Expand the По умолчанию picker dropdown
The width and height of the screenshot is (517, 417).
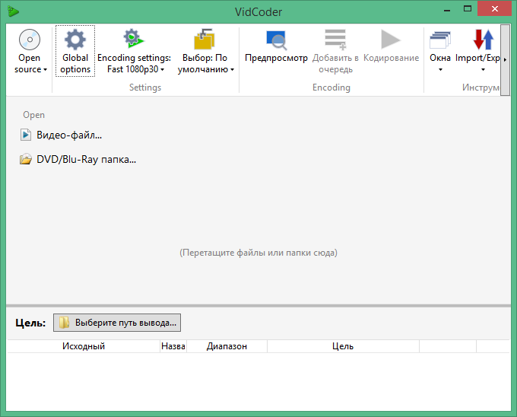pyautogui.click(x=232, y=69)
